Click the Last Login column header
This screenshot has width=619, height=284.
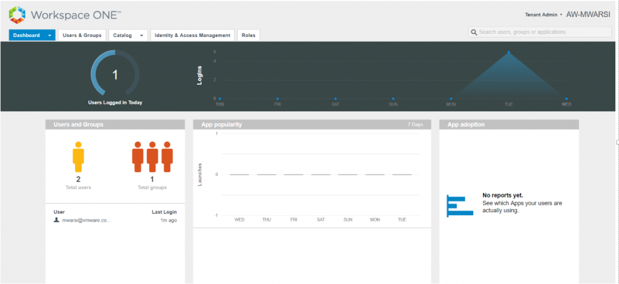[164, 212]
